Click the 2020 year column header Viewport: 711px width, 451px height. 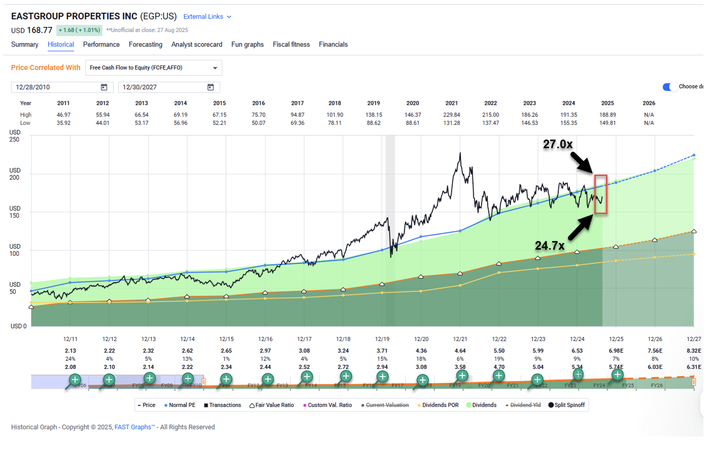(413, 103)
